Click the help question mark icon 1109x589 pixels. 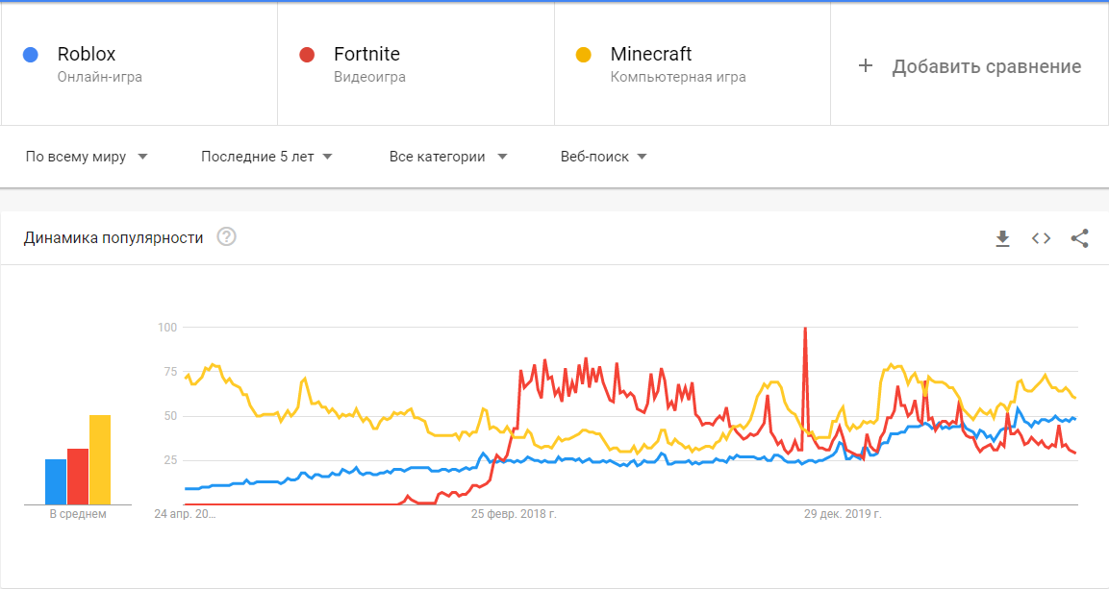(226, 237)
